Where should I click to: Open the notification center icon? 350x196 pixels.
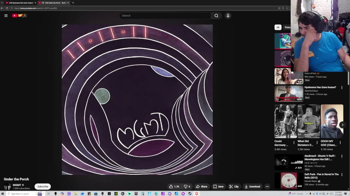[x=345, y=194]
